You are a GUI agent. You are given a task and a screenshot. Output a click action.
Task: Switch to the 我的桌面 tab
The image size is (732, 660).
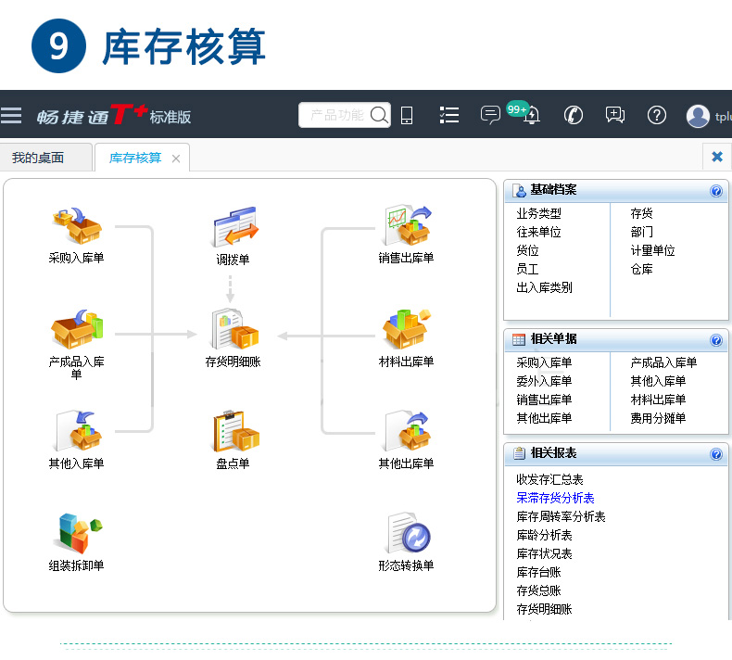tap(38, 158)
